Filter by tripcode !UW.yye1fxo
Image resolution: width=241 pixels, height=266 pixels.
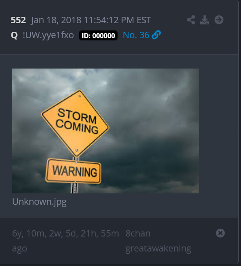coord(48,35)
